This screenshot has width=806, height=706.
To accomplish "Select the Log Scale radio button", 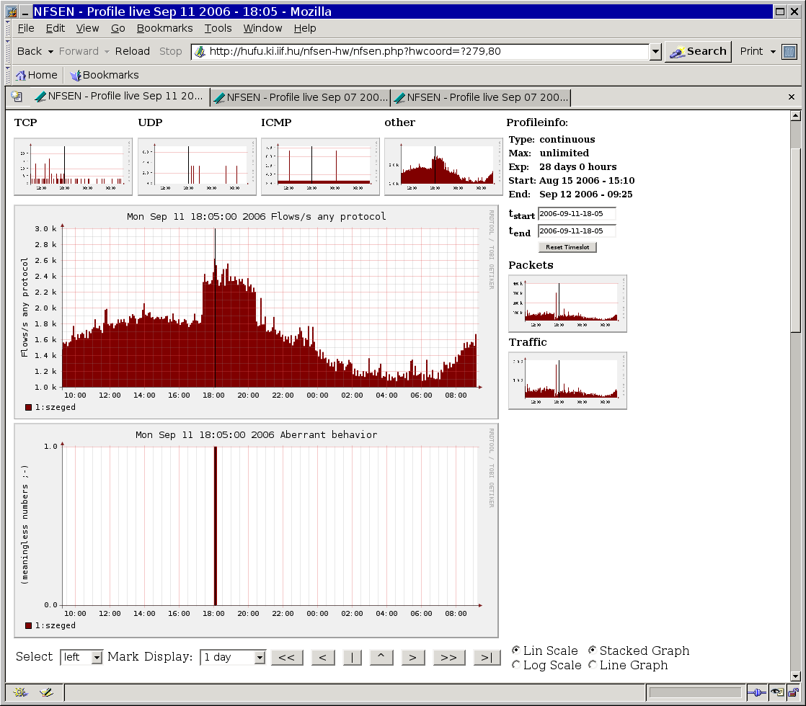I will pyautogui.click(x=515, y=664).
